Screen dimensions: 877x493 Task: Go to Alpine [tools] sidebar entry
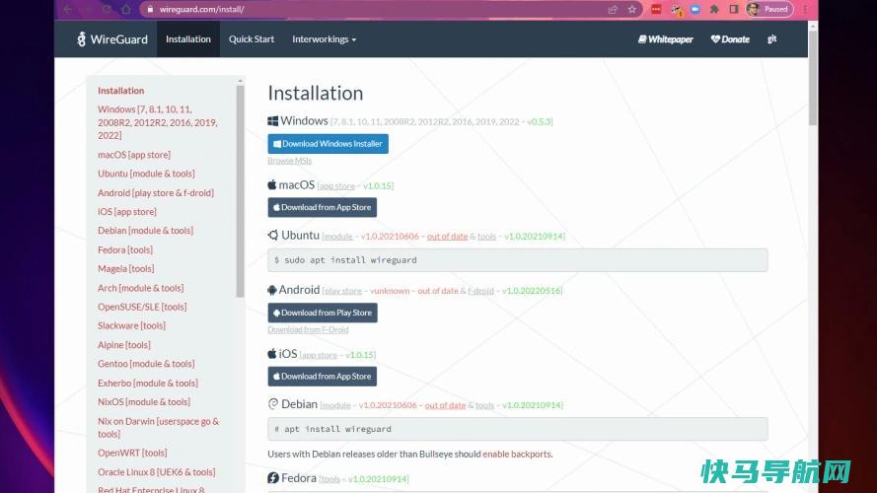(124, 345)
